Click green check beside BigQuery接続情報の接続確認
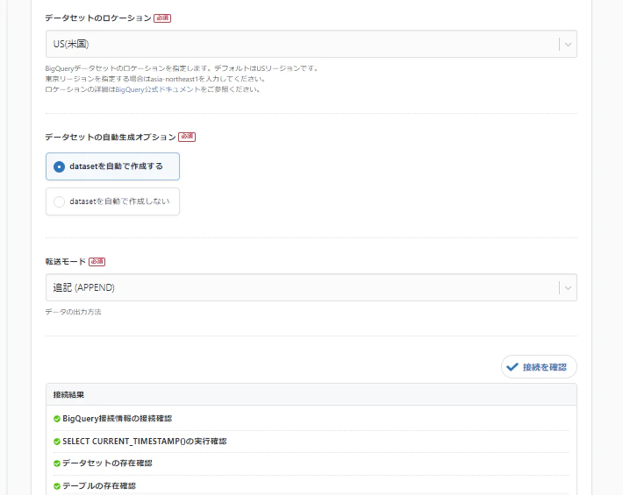623x495 pixels. pyautogui.click(x=57, y=419)
